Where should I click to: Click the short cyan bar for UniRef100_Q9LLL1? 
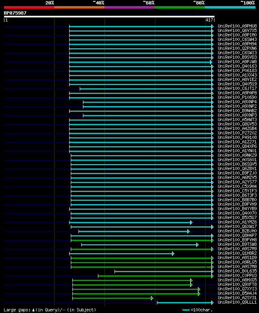pos(185,302)
